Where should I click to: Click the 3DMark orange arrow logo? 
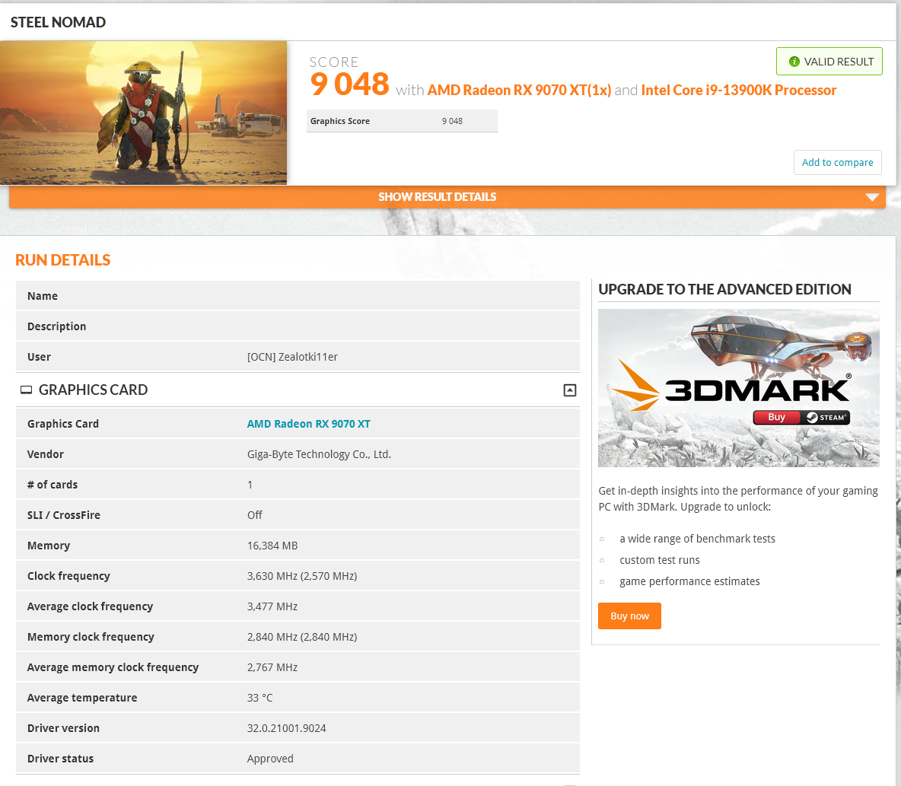[635, 386]
